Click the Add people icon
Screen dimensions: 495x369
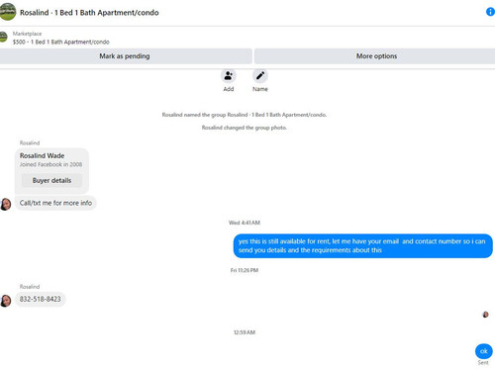(229, 76)
